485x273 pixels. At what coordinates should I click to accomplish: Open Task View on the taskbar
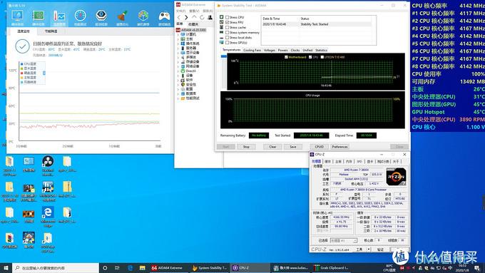point(117,268)
